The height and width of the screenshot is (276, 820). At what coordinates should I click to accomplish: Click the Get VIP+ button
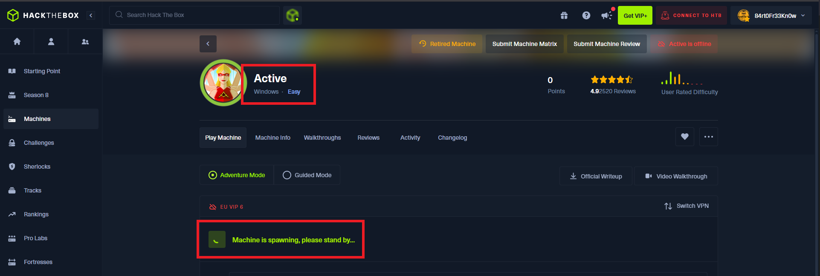click(x=635, y=15)
